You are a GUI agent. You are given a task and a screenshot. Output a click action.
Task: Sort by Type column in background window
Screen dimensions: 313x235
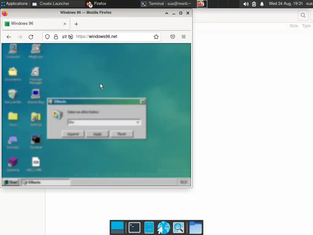[x=306, y=26]
